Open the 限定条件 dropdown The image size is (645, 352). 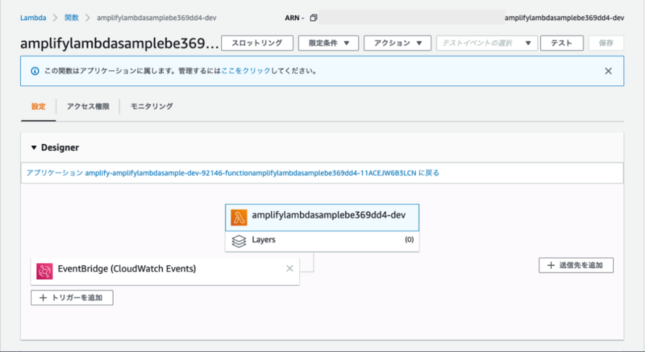(x=328, y=43)
